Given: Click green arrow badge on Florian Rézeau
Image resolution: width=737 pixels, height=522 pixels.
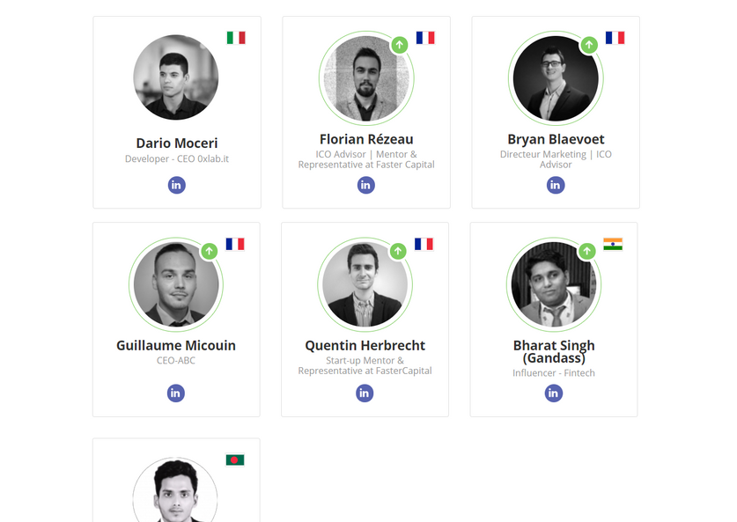Looking at the screenshot, I should click(399, 44).
